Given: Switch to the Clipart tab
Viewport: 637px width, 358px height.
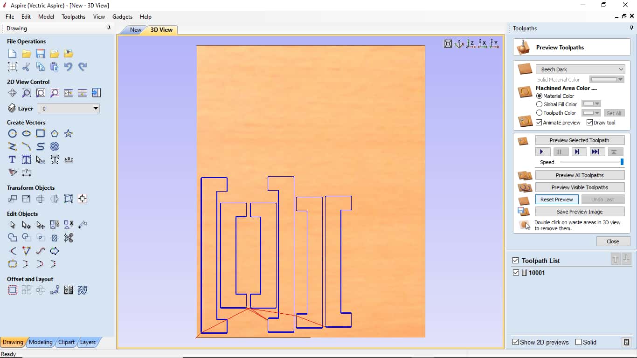Looking at the screenshot, I should point(66,342).
